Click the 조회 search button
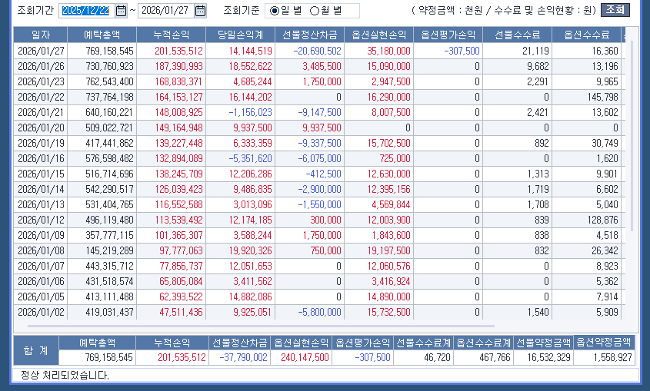The image size is (650, 391). (x=615, y=10)
